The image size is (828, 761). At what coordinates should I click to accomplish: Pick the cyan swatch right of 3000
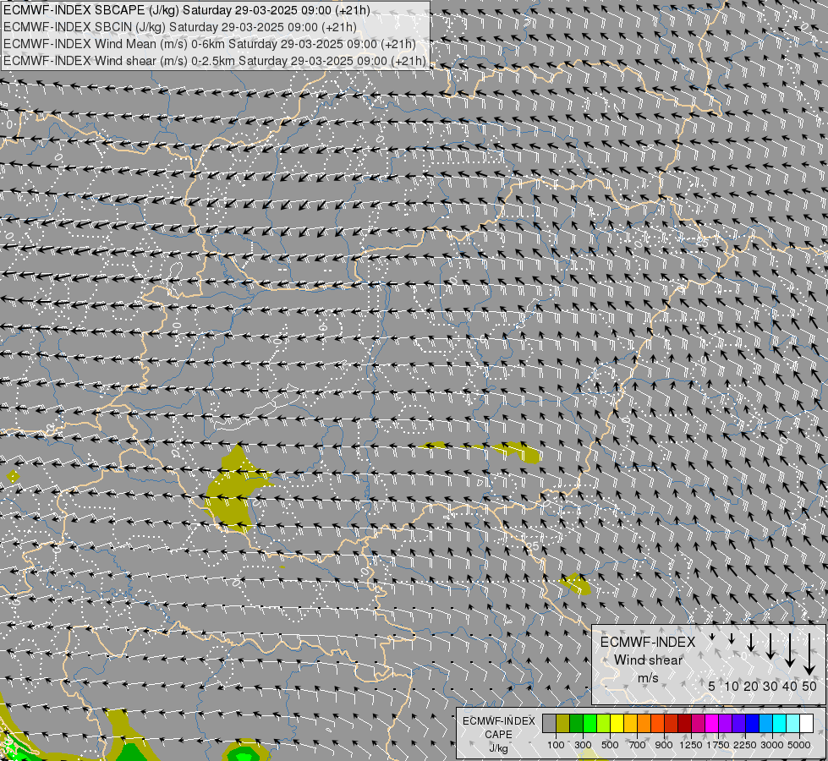(779, 723)
